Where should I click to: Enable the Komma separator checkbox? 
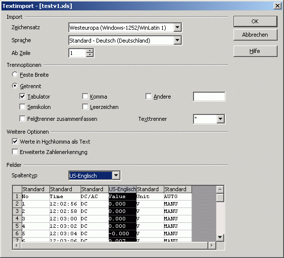point(85,96)
